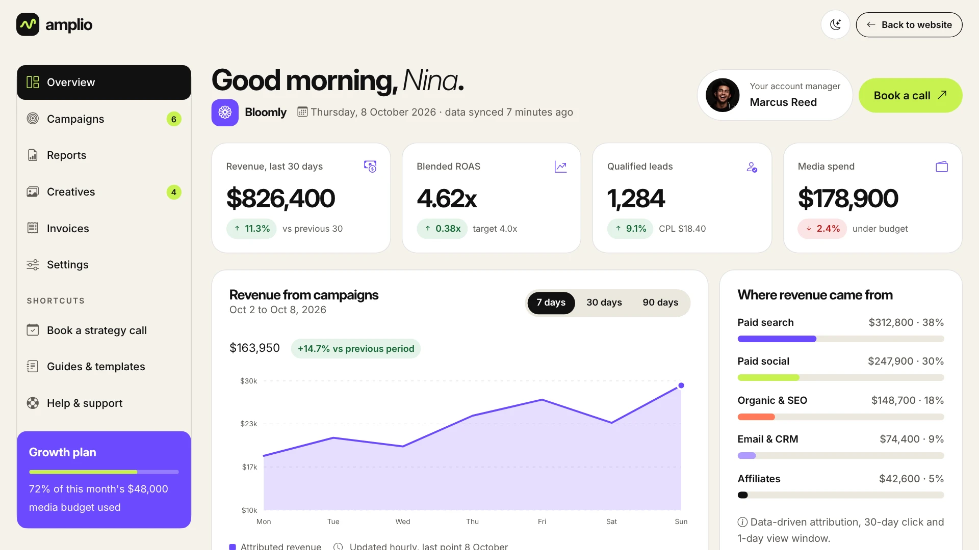Click the Campaigns badge showing 6
This screenshot has width=979, height=550.
coord(174,119)
